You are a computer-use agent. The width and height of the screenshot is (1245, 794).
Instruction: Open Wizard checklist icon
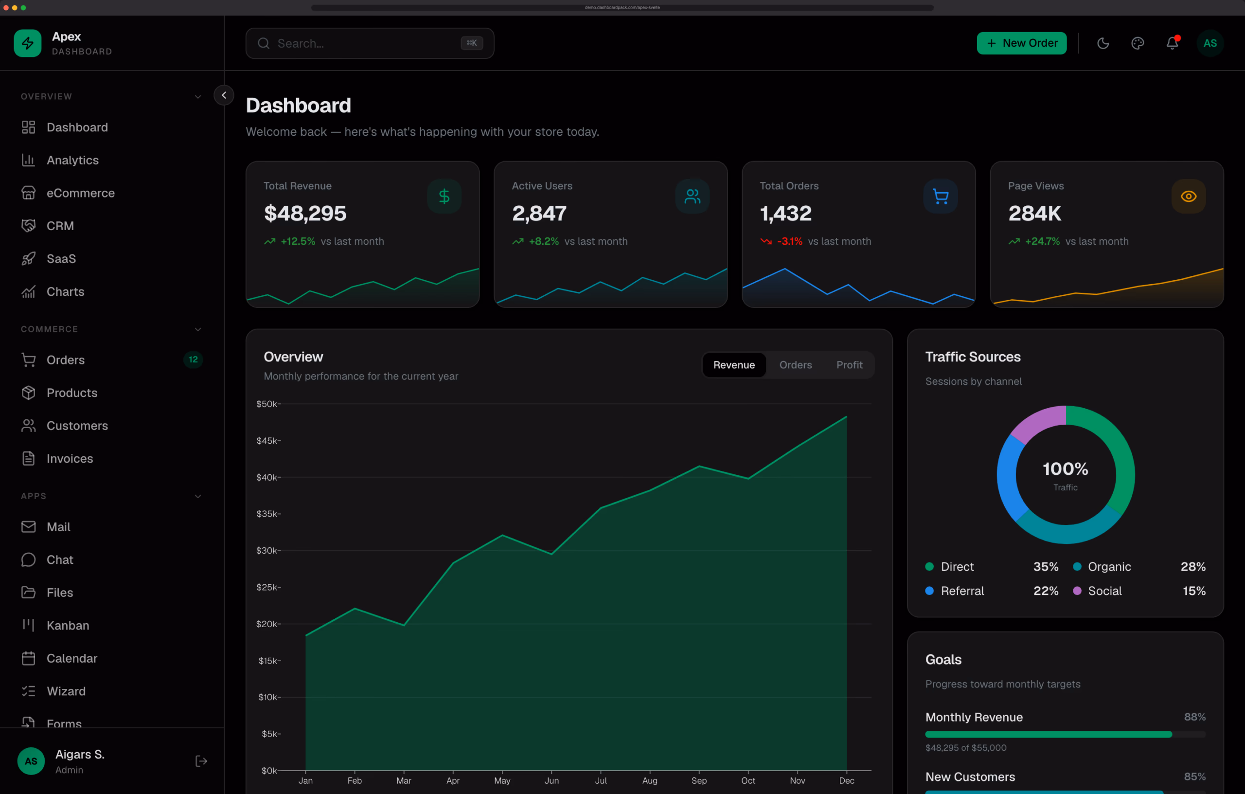click(28, 691)
